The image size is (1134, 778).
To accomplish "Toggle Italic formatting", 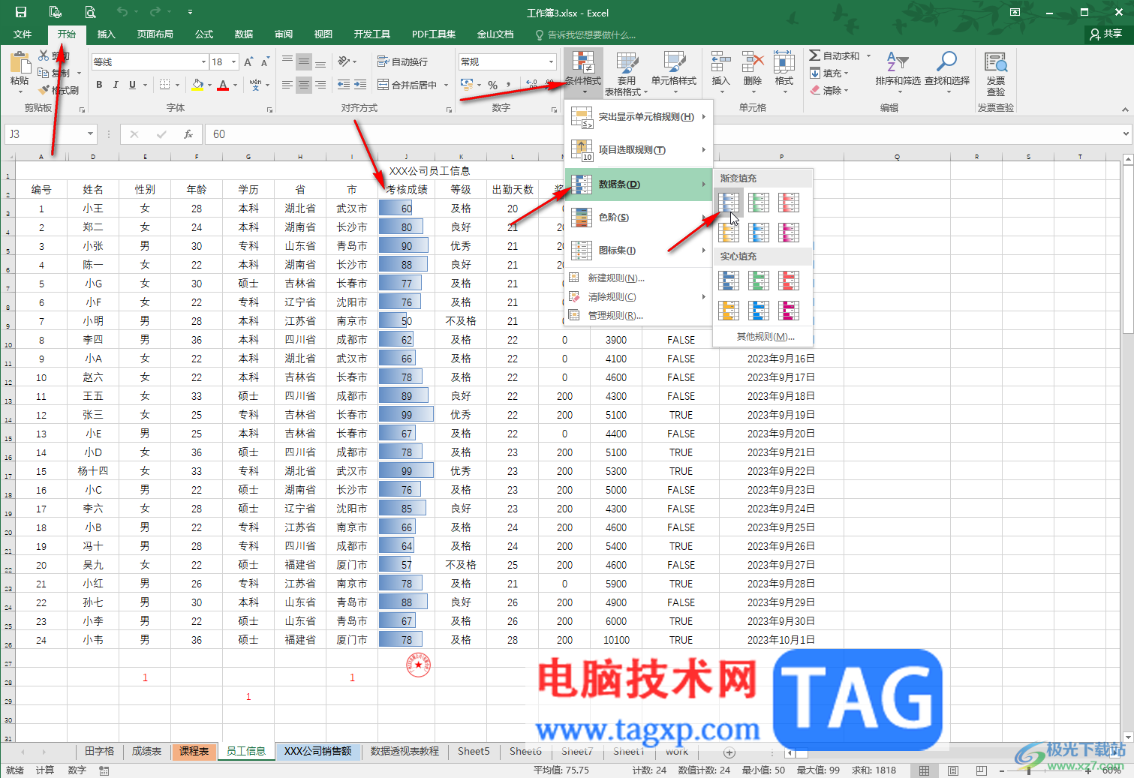I will click(116, 85).
